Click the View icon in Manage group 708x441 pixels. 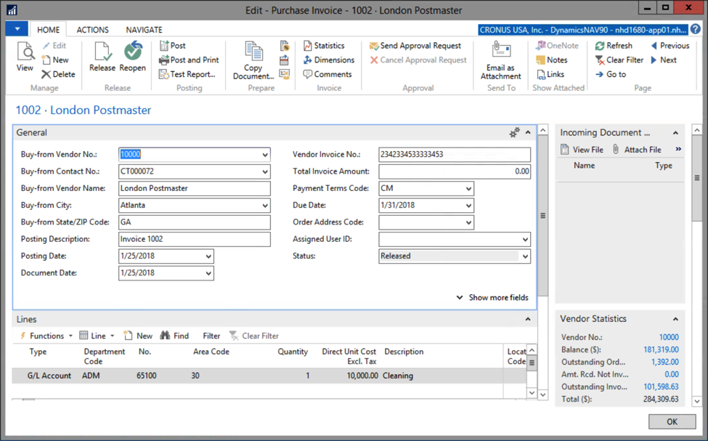pos(25,57)
